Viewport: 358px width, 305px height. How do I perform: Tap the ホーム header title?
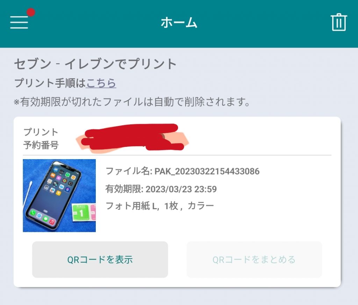point(179,23)
